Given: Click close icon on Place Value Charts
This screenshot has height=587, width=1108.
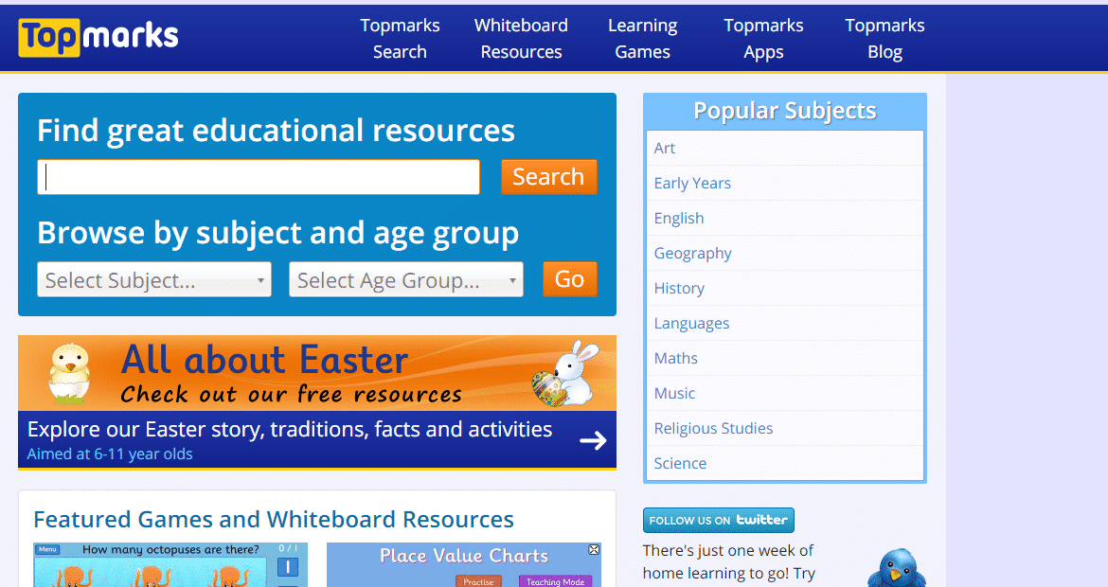Looking at the screenshot, I should pos(594,549).
